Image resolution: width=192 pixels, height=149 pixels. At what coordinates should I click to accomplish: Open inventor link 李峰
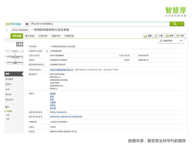tap(52, 97)
